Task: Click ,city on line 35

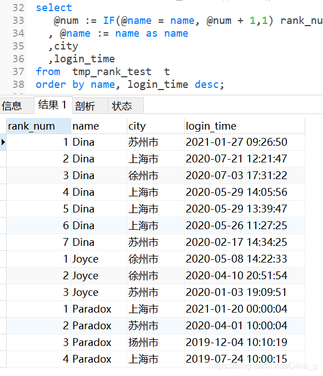Action: point(63,46)
